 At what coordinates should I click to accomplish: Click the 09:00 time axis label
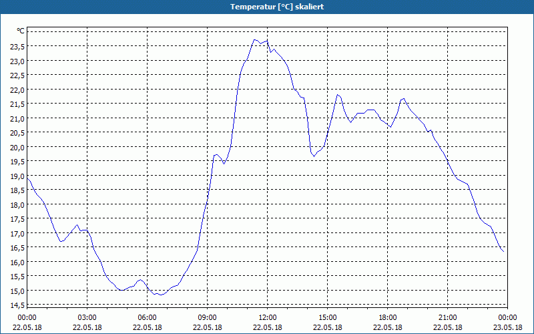207,318
